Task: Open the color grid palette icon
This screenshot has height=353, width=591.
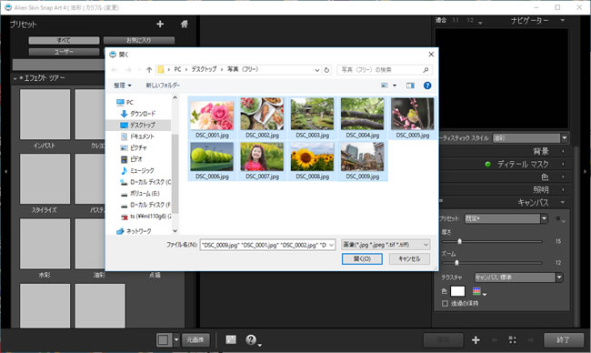Action: click(x=476, y=291)
